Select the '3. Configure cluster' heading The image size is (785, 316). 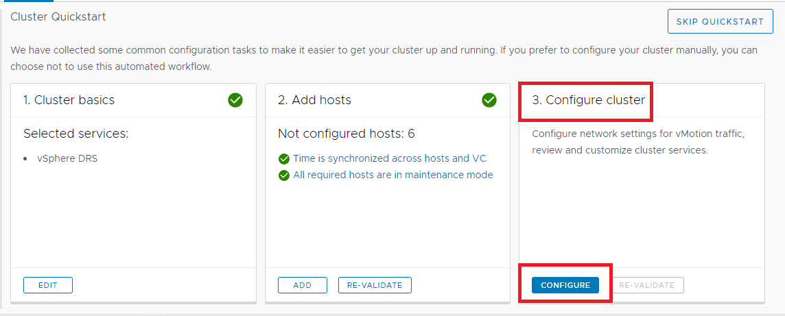tap(588, 100)
